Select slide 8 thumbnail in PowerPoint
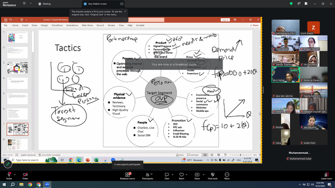This screenshot has height=188, width=335. [17, 145]
